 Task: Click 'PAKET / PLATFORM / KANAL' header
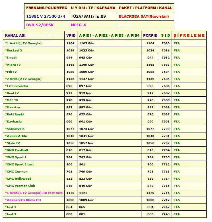point(145,8)
